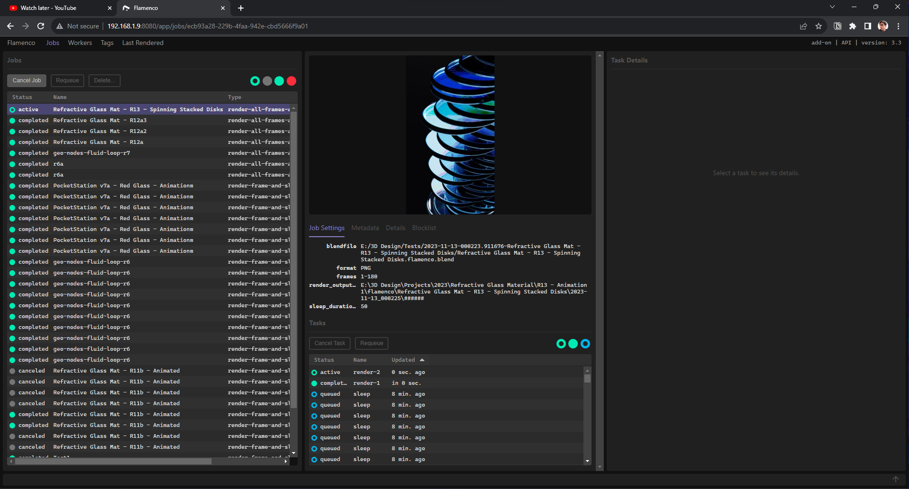
Task: Click the bookmark star icon
Action: [x=819, y=26]
